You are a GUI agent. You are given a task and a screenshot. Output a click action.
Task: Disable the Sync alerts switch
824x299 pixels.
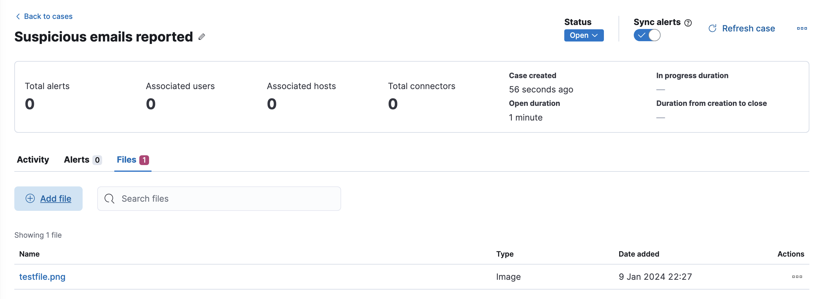tap(647, 35)
